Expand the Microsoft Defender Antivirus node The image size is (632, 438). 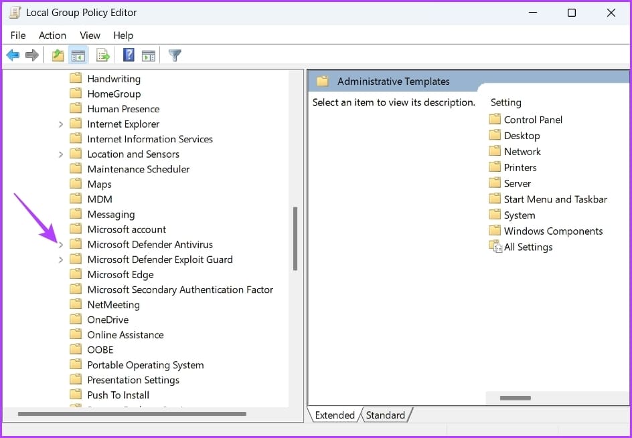pyautogui.click(x=61, y=245)
